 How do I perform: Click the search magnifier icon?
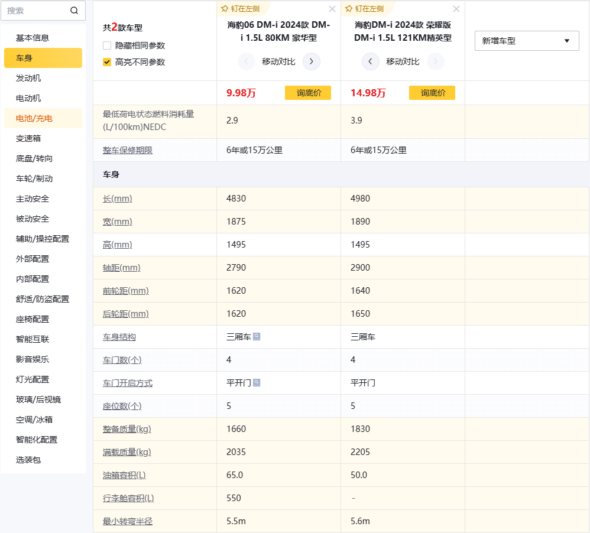pos(74,11)
